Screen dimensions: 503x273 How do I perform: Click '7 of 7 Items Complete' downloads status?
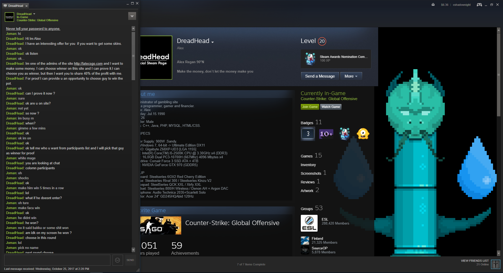coord(251,264)
